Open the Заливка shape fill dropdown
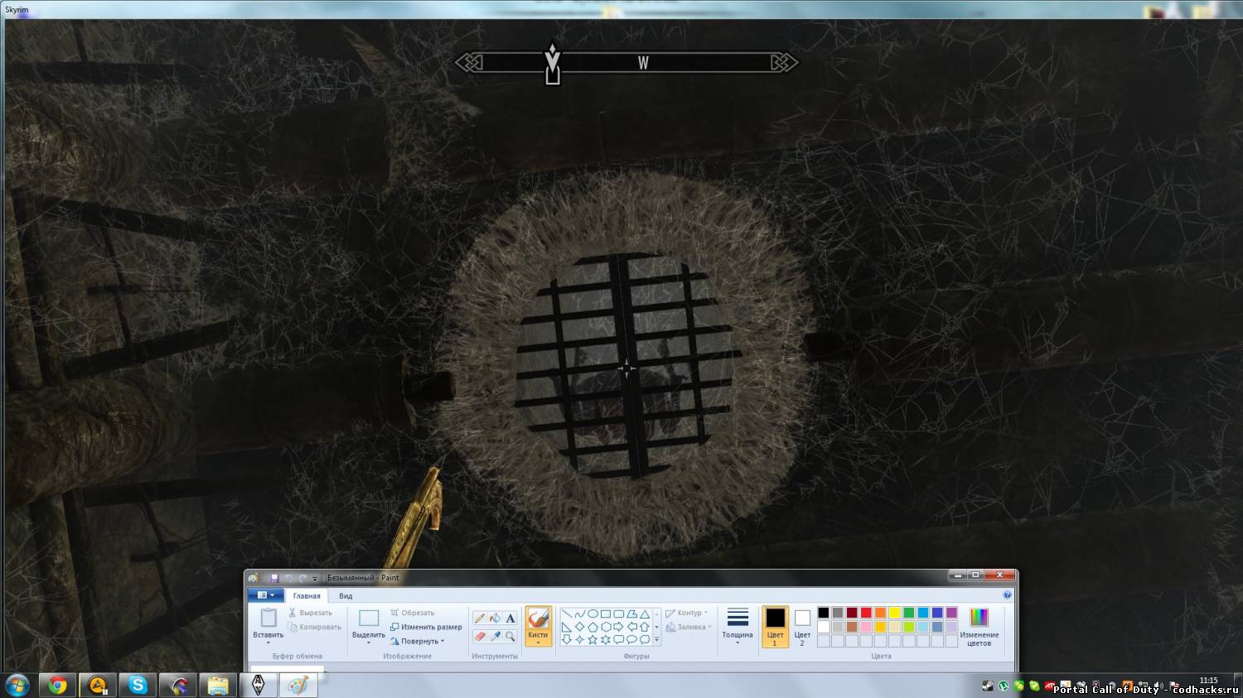1243x698 pixels. point(689,627)
